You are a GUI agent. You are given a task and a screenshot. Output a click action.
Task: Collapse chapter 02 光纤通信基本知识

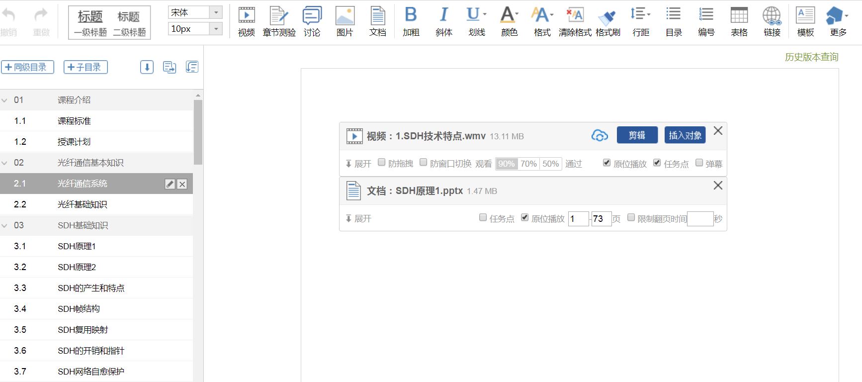pos(4,163)
